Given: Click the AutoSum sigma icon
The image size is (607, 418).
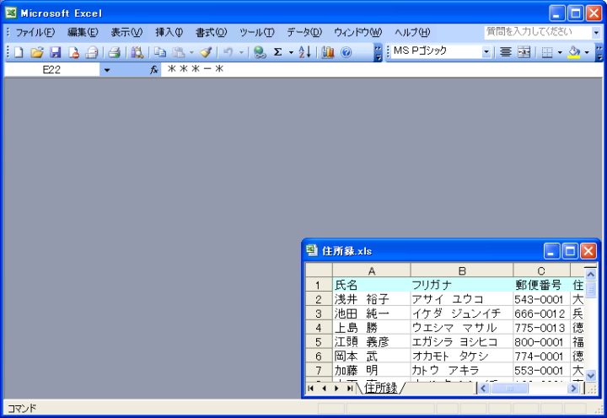Looking at the screenshot, I should point(277,52).
